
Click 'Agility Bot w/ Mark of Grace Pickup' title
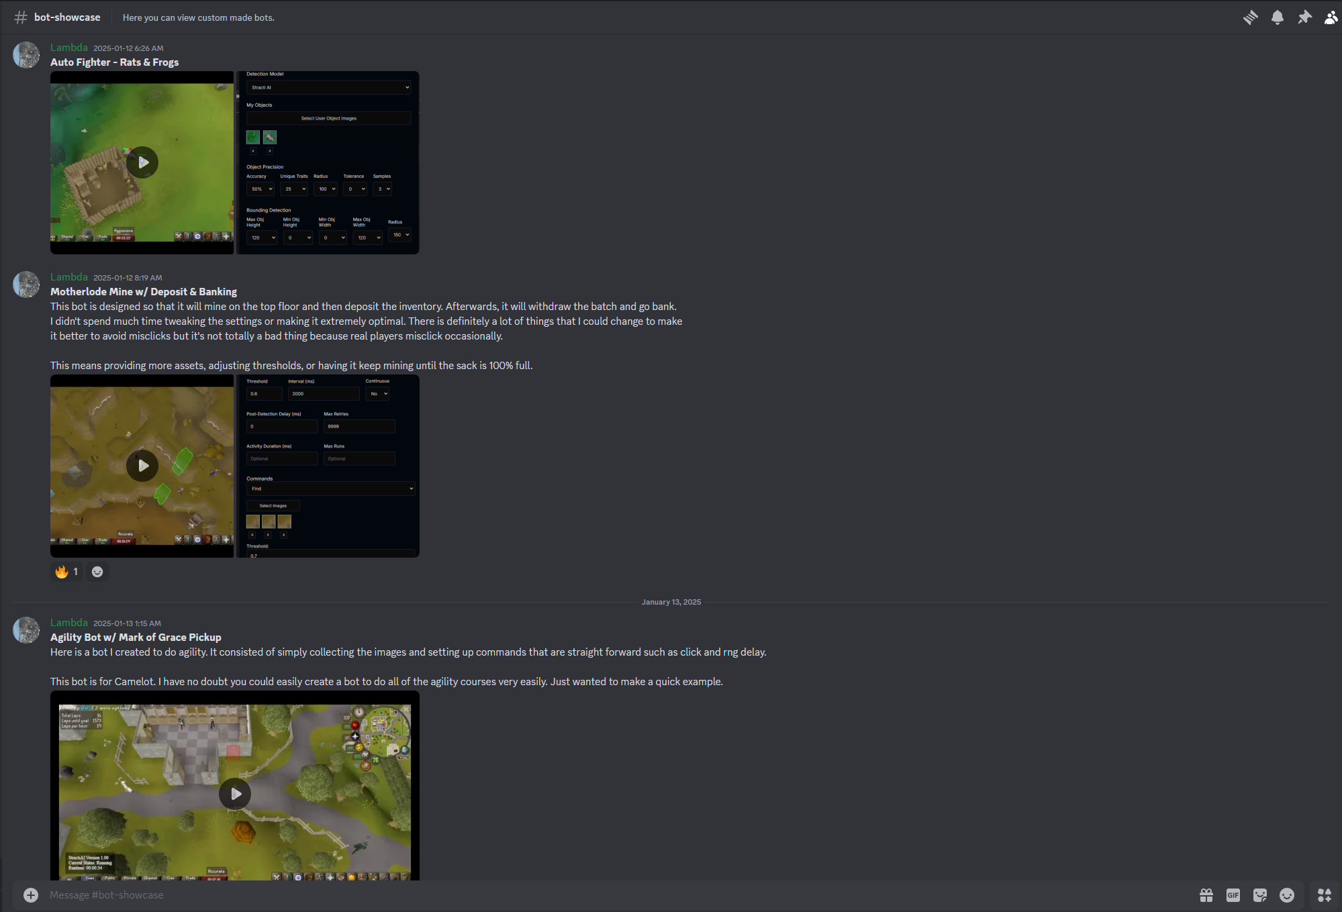coord(136,638)
